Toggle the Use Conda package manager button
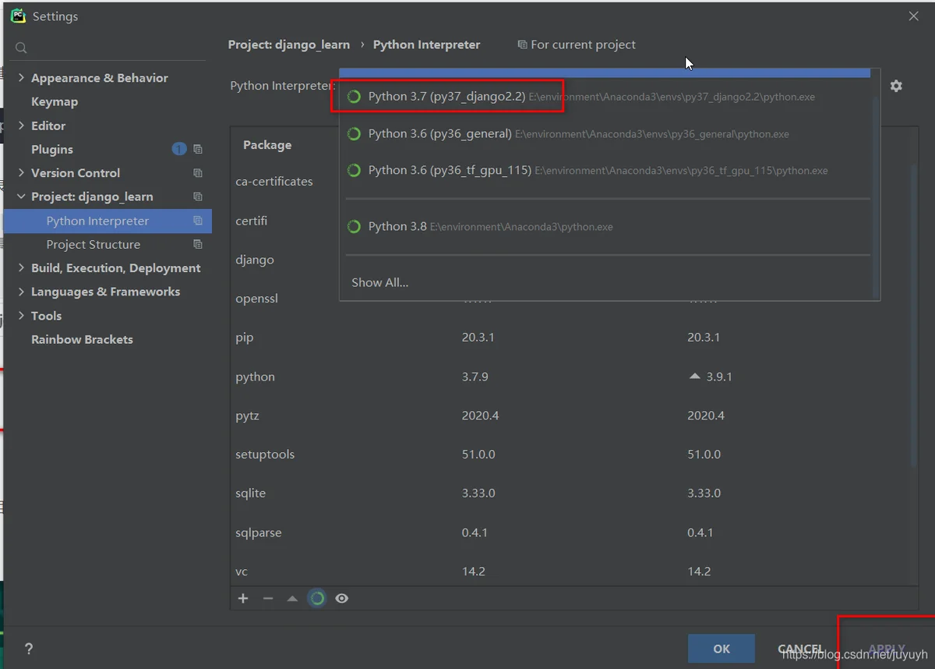Screen dimensions: 935x669 317,599
